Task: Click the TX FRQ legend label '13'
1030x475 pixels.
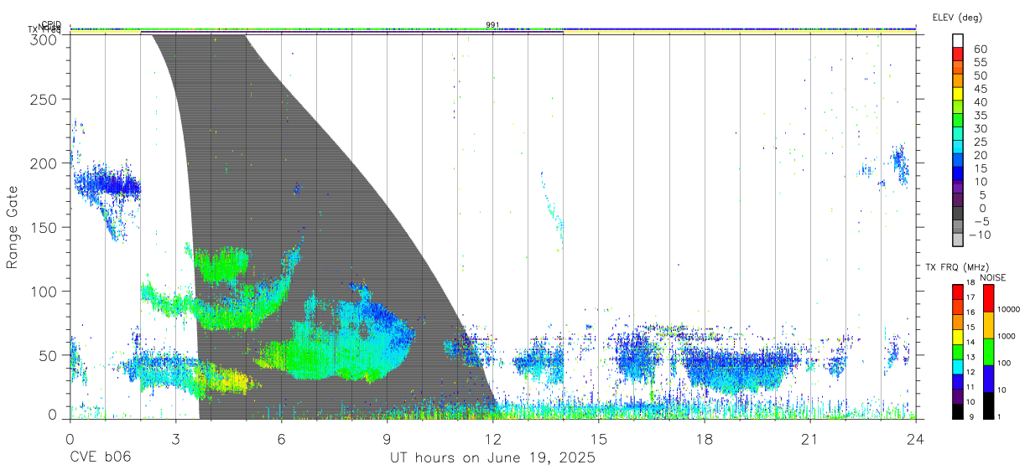Action: click(969, 358)
